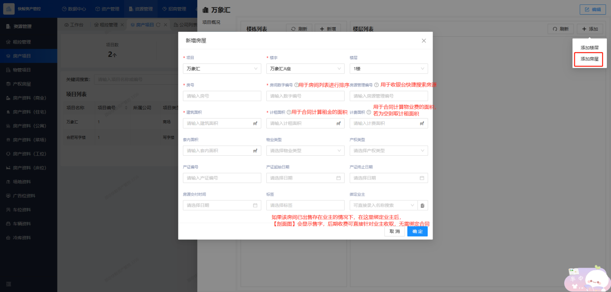Reload the 房产项目 tab with refresh icon
This screenshot has width=611, height=292.
pyautogui.click(x=158, y=25)
